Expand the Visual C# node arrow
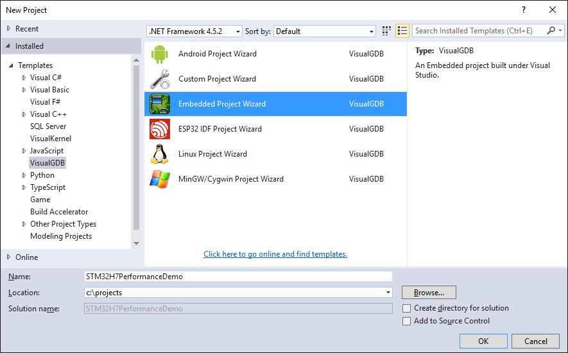The width and height of the screenshot is (568, 353). coord(24,78)
